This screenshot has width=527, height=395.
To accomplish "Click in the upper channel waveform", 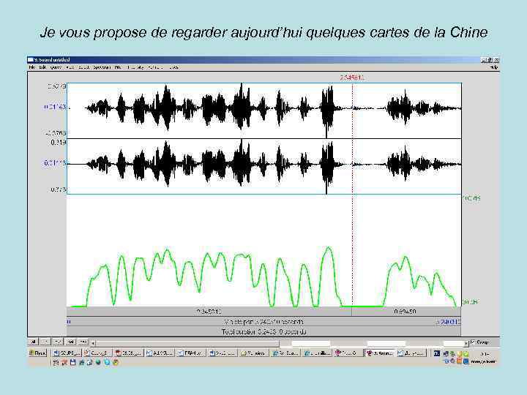I will pos(263,110).
